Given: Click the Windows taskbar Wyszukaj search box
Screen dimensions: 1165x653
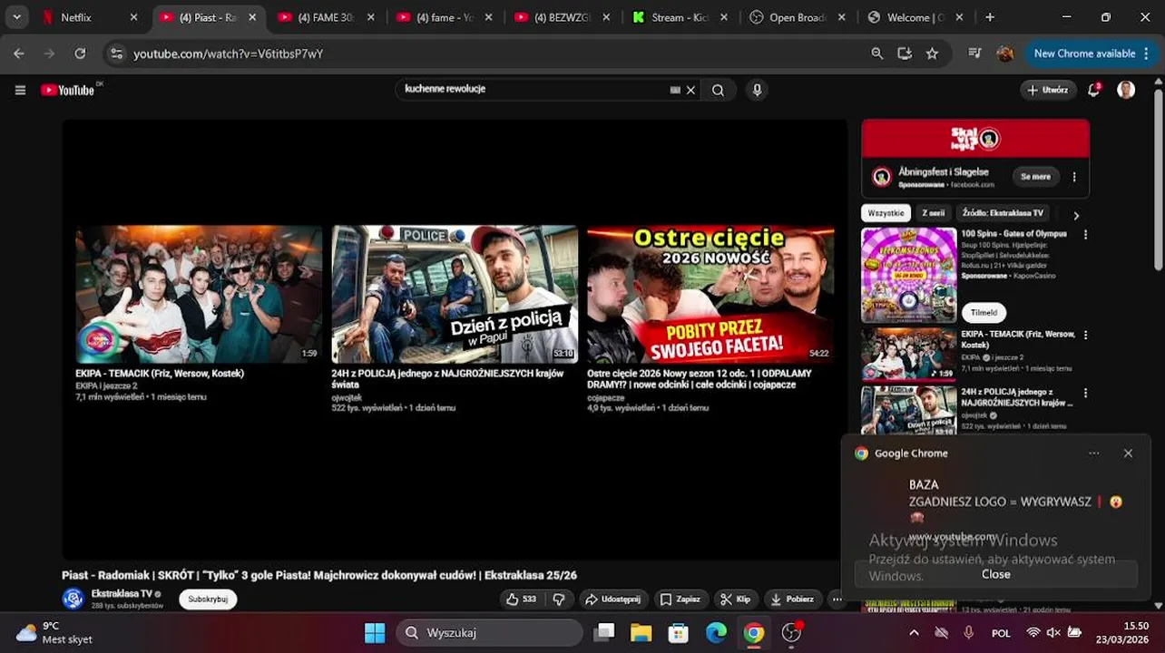Looking at the screenshot, I should (x=489, y=632).
